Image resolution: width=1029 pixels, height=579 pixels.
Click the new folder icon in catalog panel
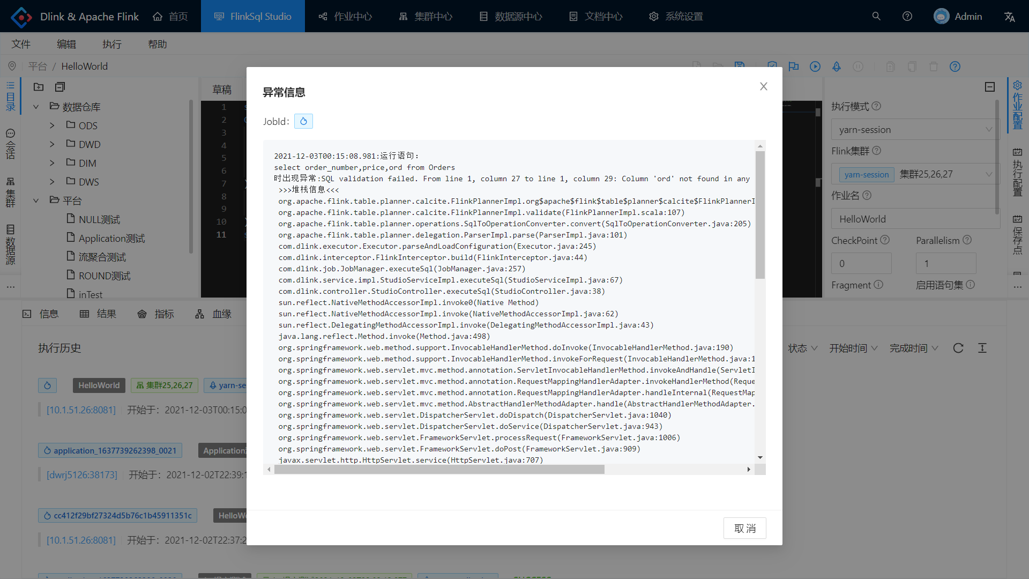[x=39, y=87]
